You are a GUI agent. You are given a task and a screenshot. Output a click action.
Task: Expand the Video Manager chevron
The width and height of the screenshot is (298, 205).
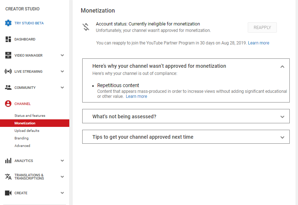click(x=62, y=56)
